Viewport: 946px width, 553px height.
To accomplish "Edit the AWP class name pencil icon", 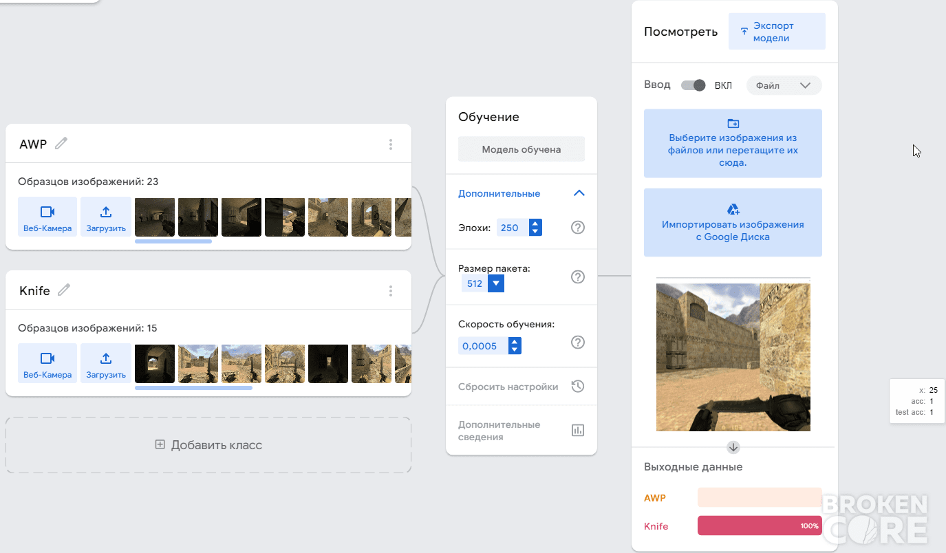I will 62,143.
